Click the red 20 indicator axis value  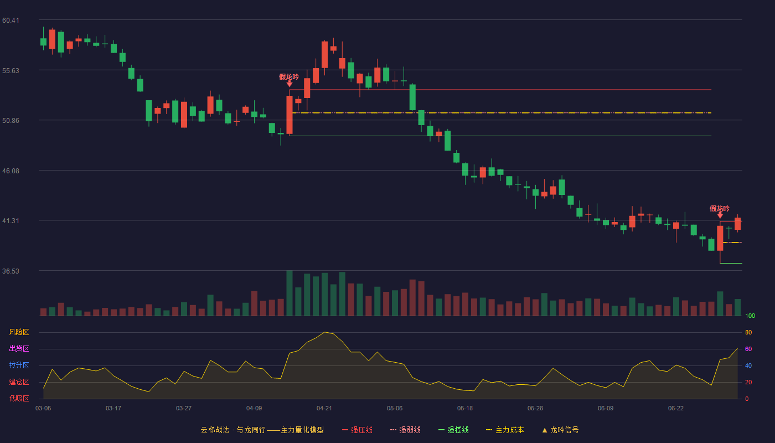tap(748, 382)
